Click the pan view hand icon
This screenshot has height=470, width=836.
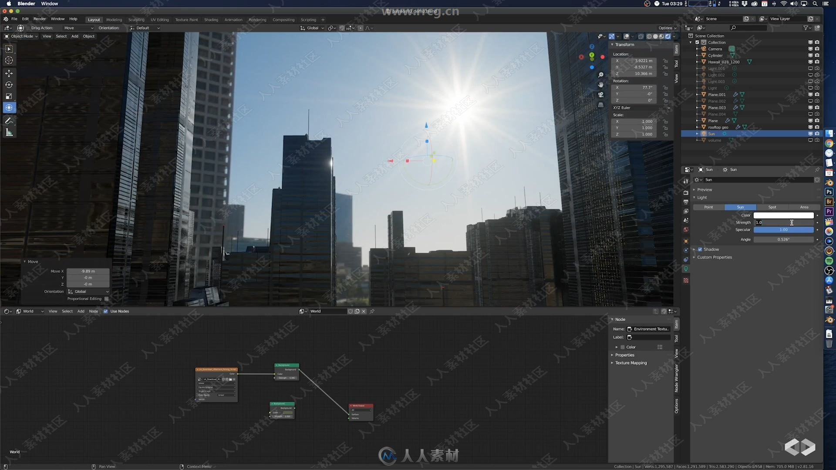point(601,85)
